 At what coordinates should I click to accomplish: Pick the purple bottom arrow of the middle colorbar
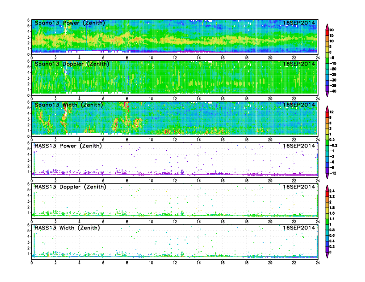tap(327, 176)
